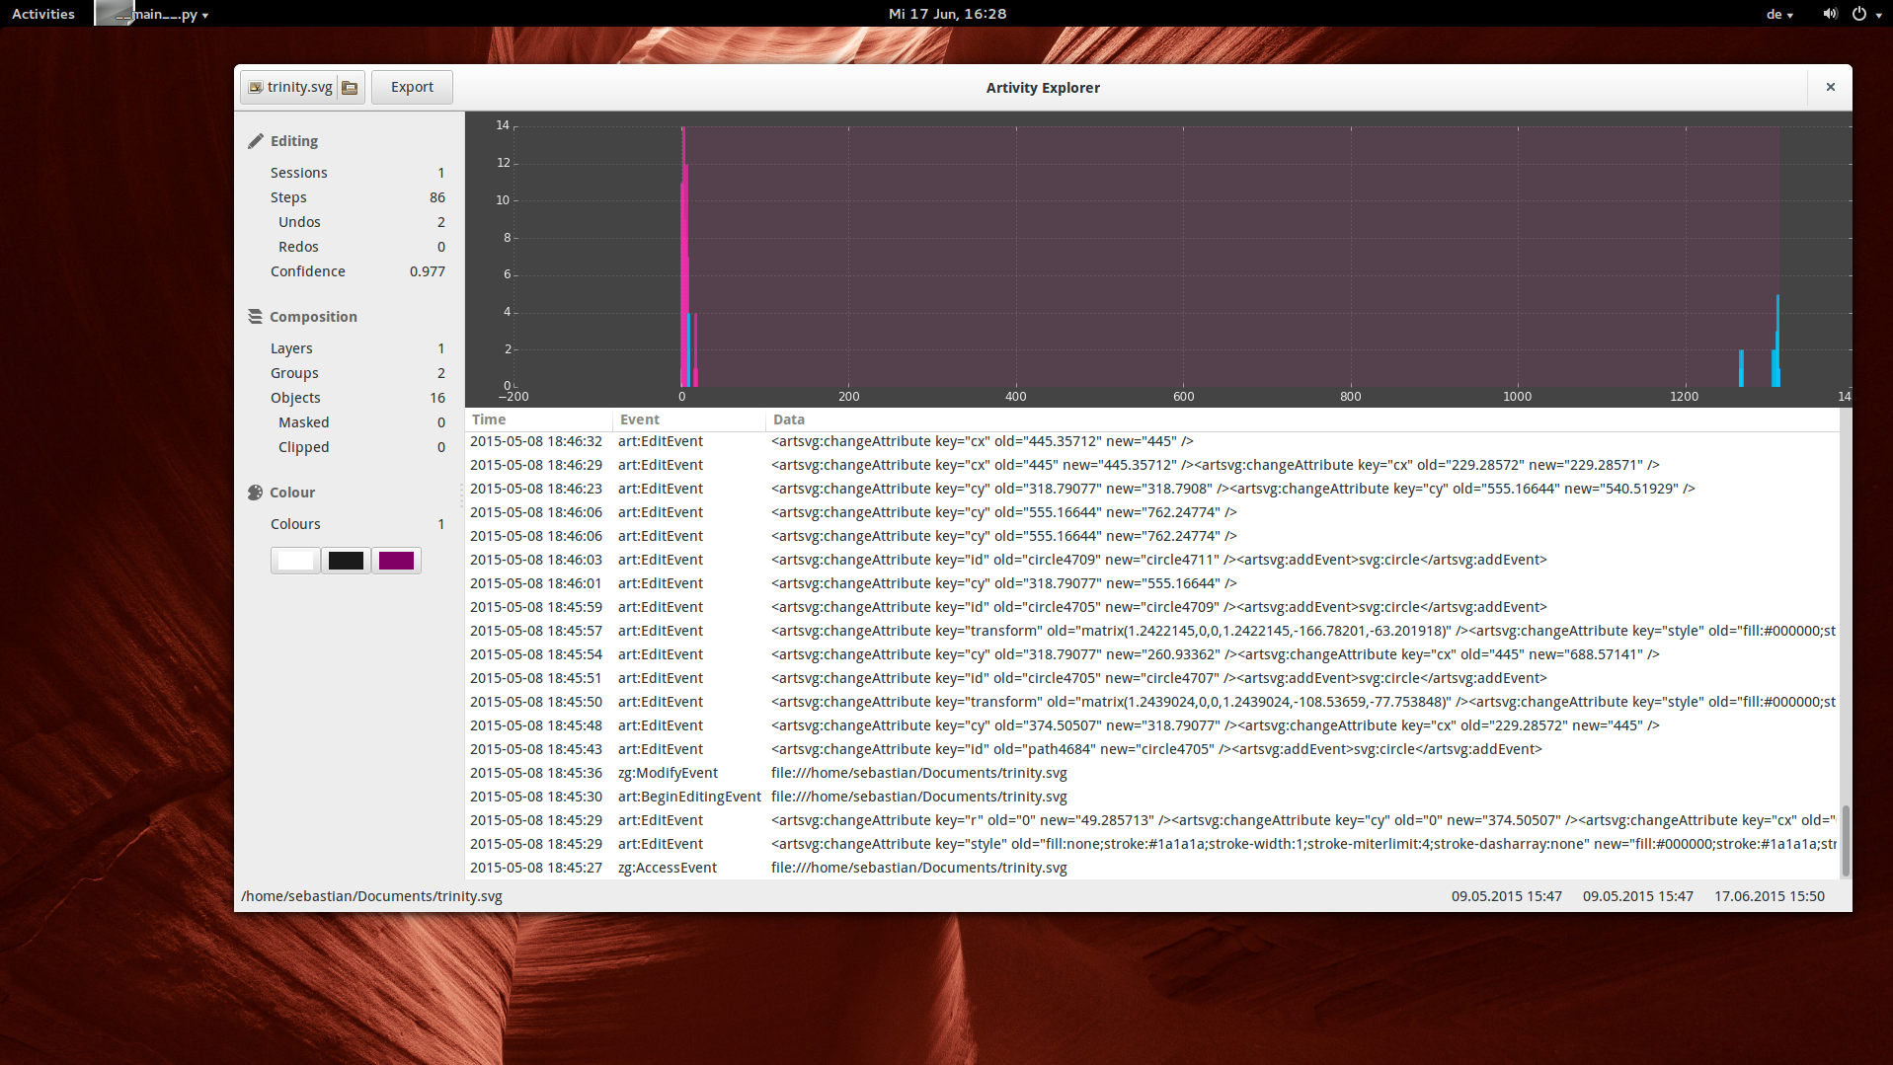Select the zg:ModifyEvent row in event list
This screenshot has width=1893, height=1065.
click(x=668, y=773)
